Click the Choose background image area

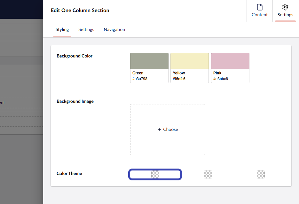coord(168,130)
